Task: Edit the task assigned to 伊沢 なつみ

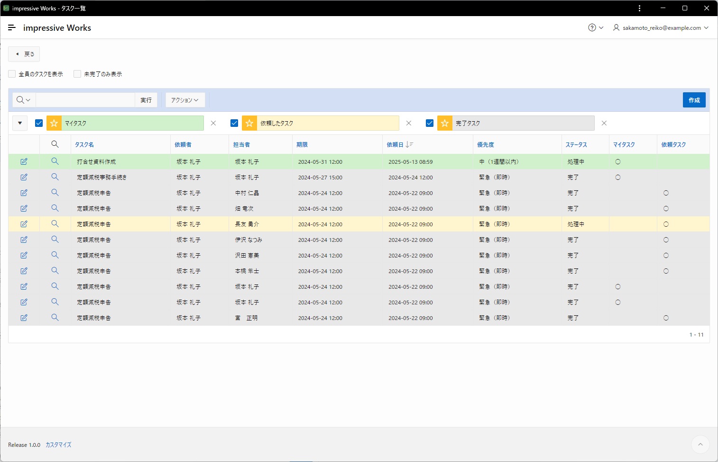Action: click(24, 240)
